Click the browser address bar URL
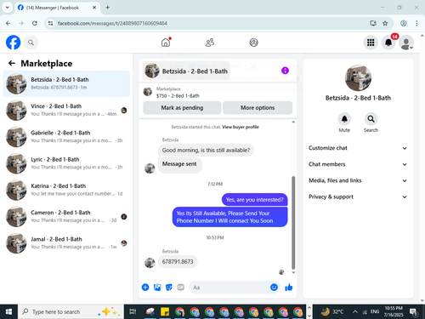Viewport: 425px width, 319px height. 112,23
